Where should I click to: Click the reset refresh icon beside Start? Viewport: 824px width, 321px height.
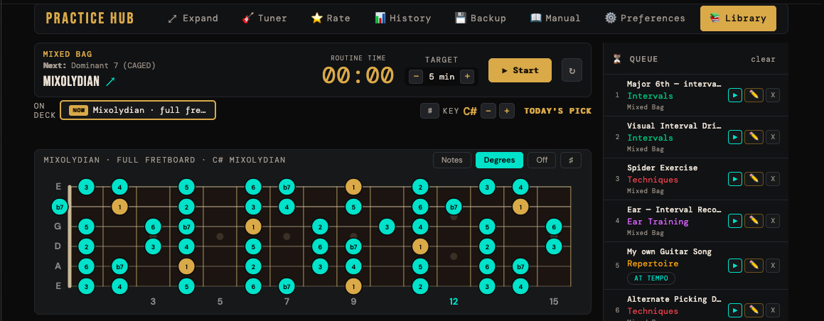(572, 70)
